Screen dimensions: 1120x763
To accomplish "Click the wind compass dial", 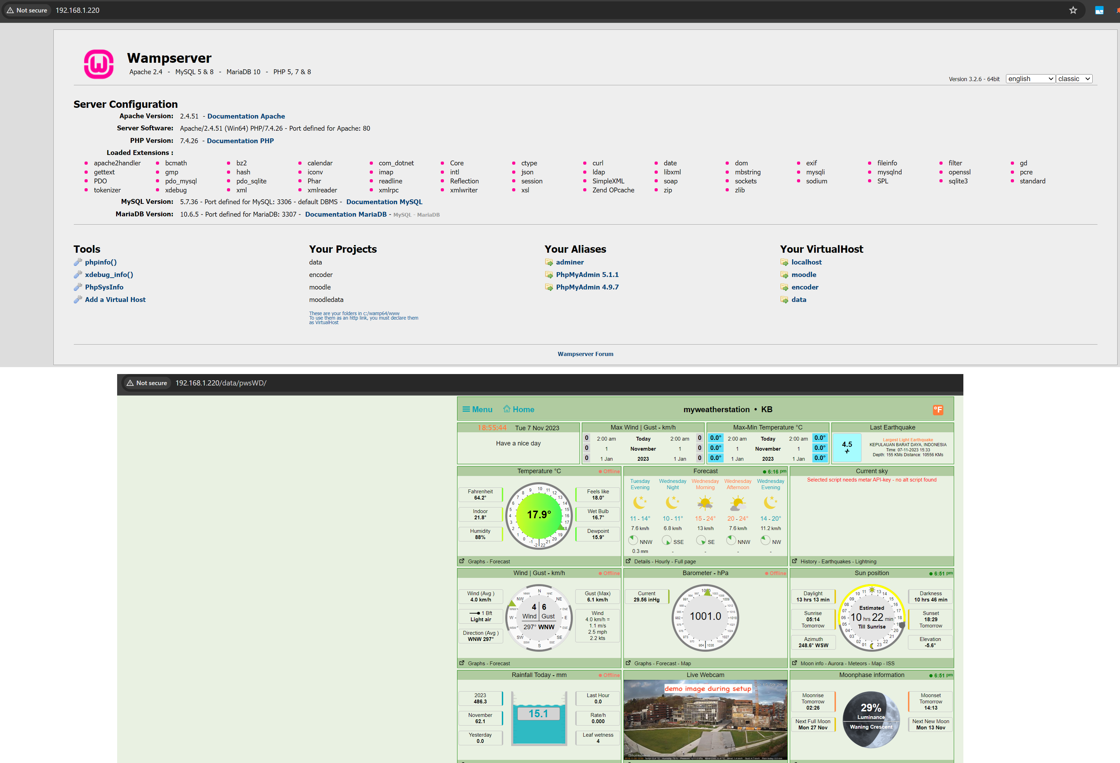I will [x=539, y=617].
